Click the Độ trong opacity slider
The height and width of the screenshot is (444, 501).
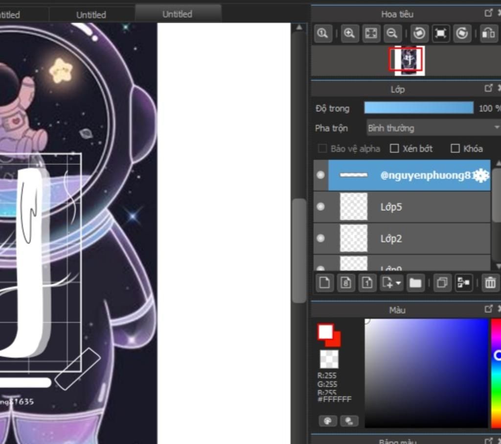pyautogui.click(x=419, y=108)
